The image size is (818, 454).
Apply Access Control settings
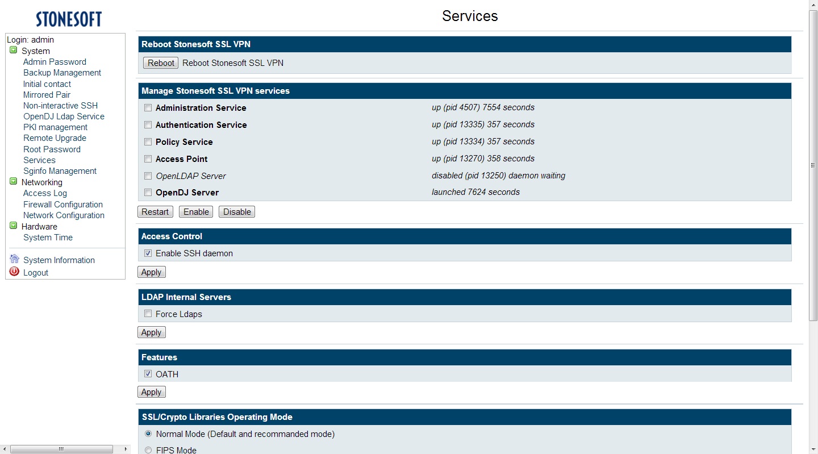coord(152,272)
